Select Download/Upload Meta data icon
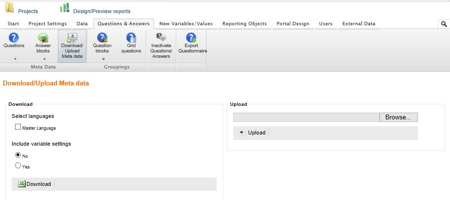 pyautogui.click(x=72, y=38)
